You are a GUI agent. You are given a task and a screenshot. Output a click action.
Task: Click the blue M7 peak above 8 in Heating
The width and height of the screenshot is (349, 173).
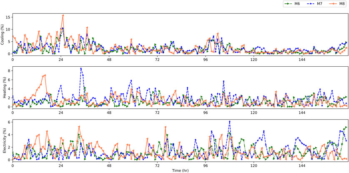(81, 68)
